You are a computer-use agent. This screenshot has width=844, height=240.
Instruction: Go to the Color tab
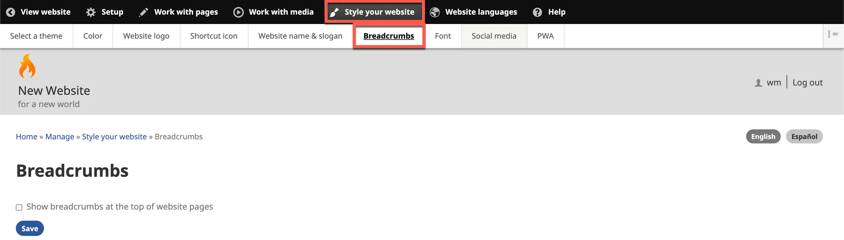[x=93, y=36]
